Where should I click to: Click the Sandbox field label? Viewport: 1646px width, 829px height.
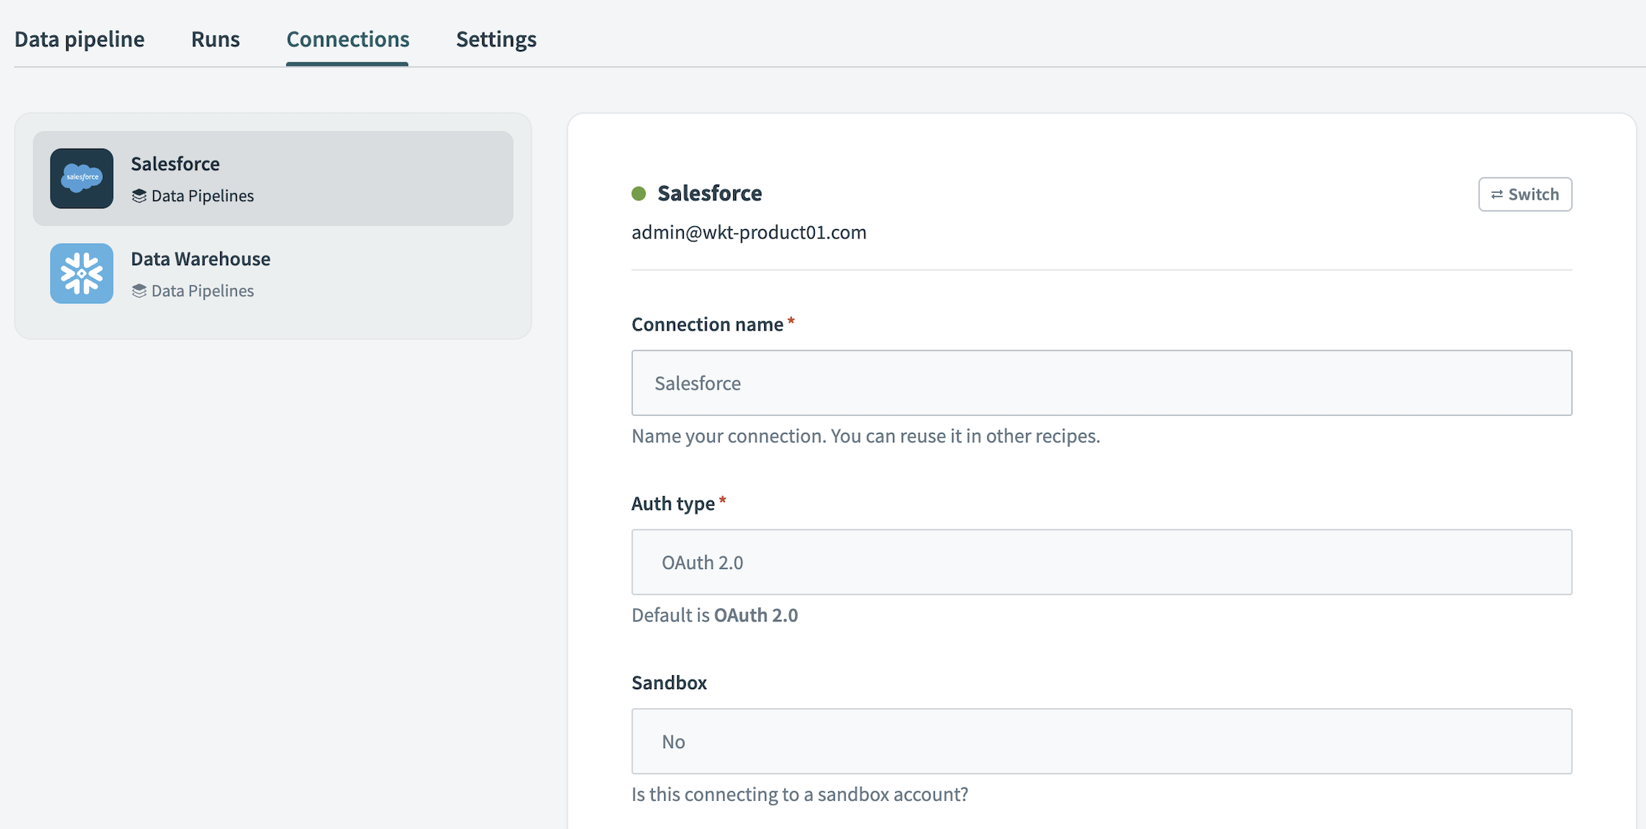tap(669, 682)
